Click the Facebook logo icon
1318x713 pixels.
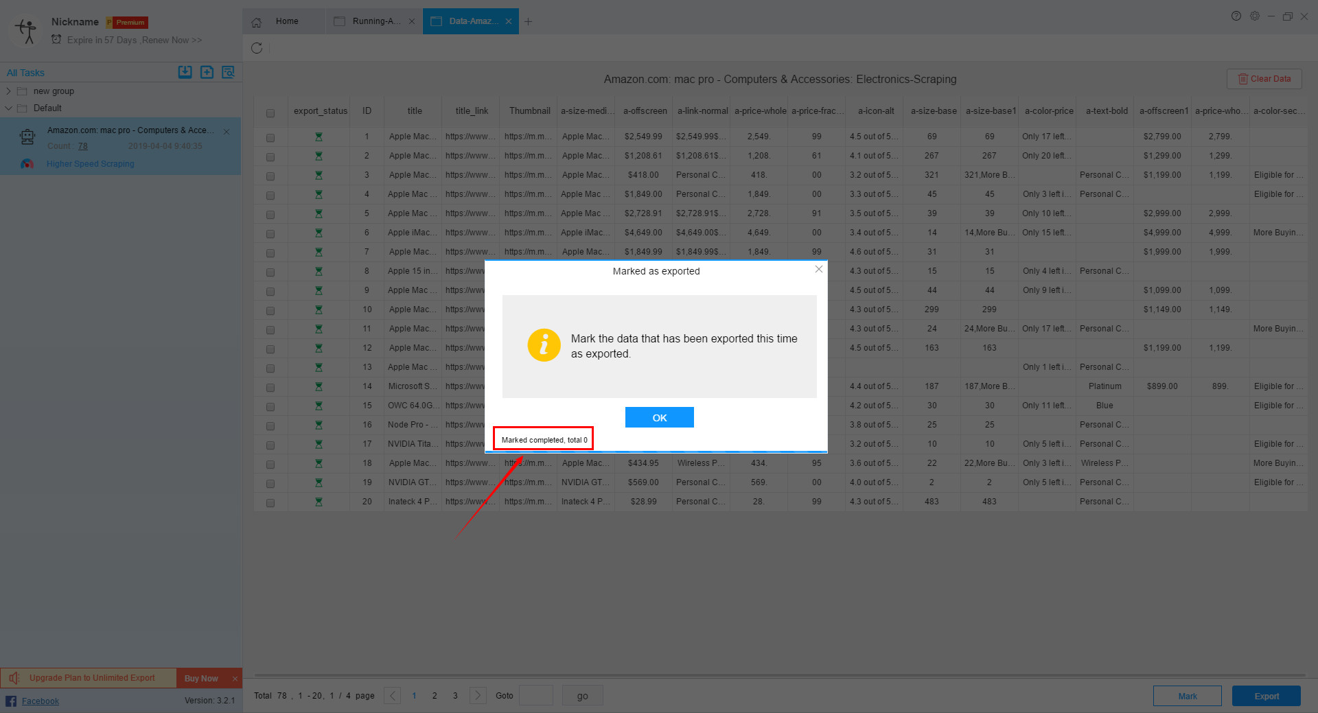(11, 701)
